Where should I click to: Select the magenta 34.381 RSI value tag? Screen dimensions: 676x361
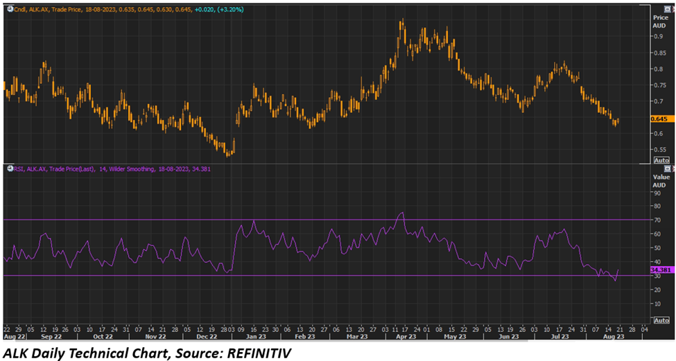[661, 270]
